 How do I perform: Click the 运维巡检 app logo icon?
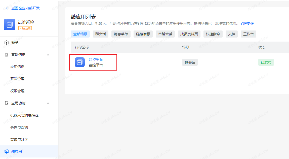(x=10, y=25)
